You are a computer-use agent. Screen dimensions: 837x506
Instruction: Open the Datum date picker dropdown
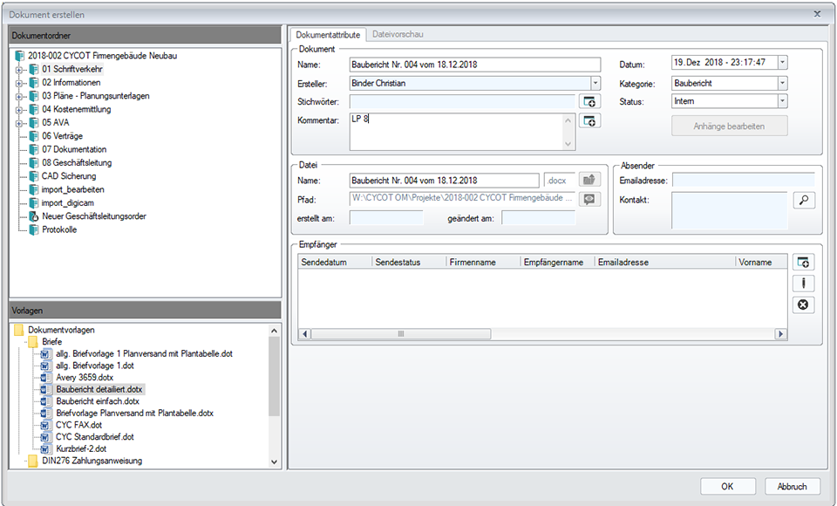782,63
